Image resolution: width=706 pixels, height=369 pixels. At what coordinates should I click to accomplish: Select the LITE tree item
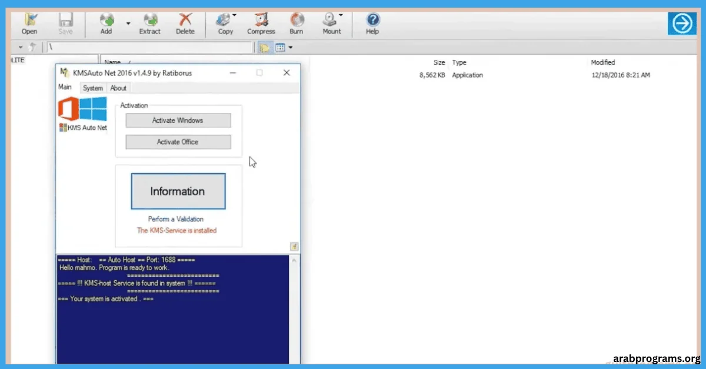click(x=18, y=60)
